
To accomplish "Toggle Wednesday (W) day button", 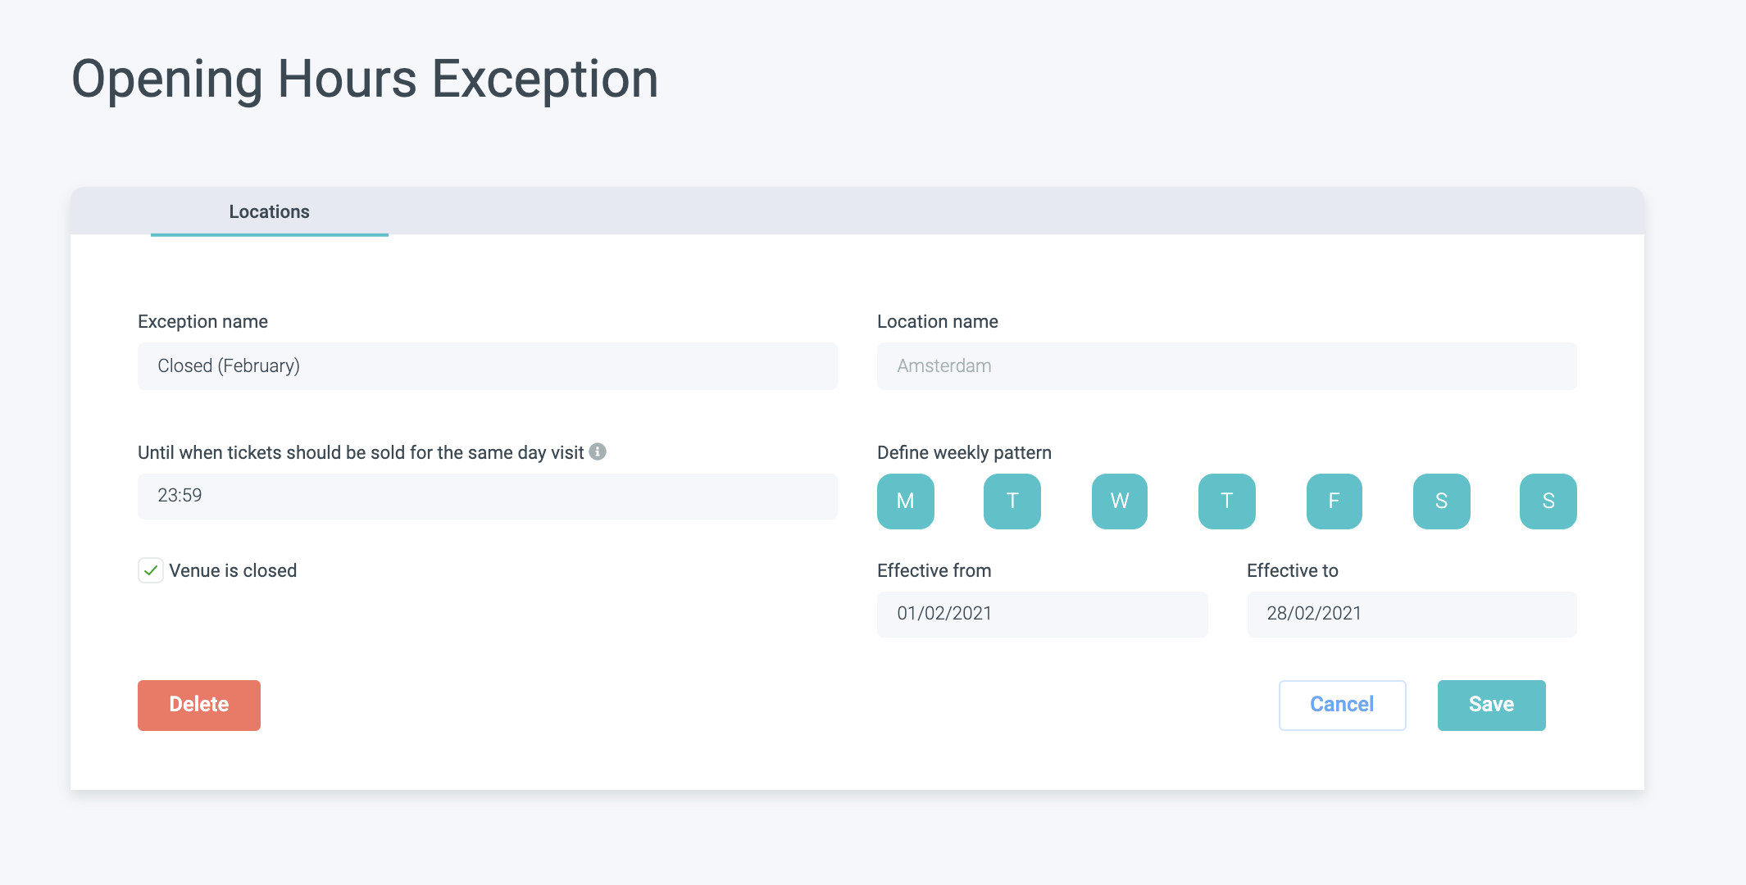I will click(1119, 501).
